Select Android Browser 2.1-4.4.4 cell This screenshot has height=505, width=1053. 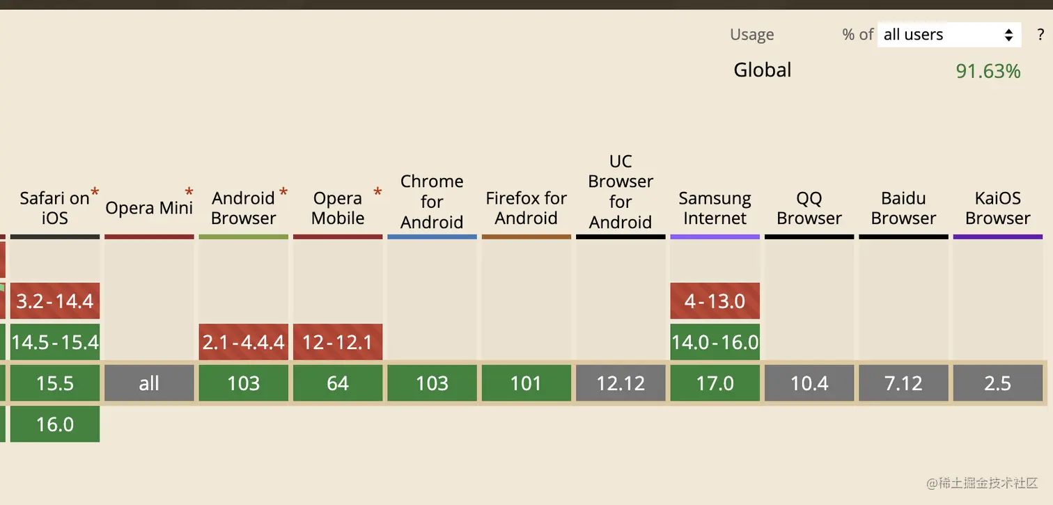[243, 342]
